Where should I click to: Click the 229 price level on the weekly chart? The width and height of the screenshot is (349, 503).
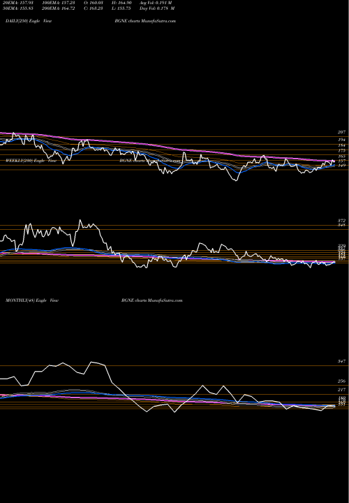(341, 246)
